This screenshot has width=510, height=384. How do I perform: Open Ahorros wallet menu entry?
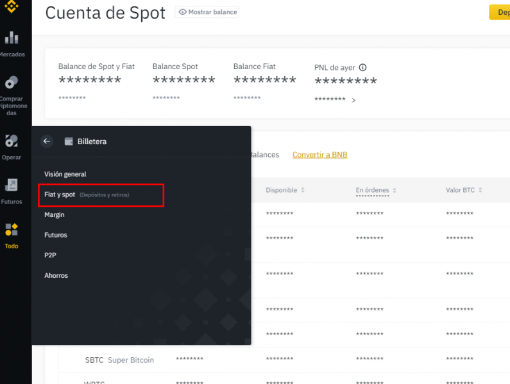click(56, 276)
